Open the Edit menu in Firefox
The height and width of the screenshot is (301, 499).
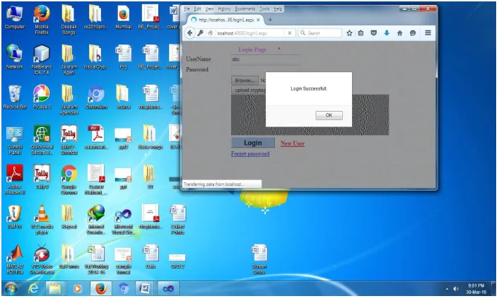(197, 9)
